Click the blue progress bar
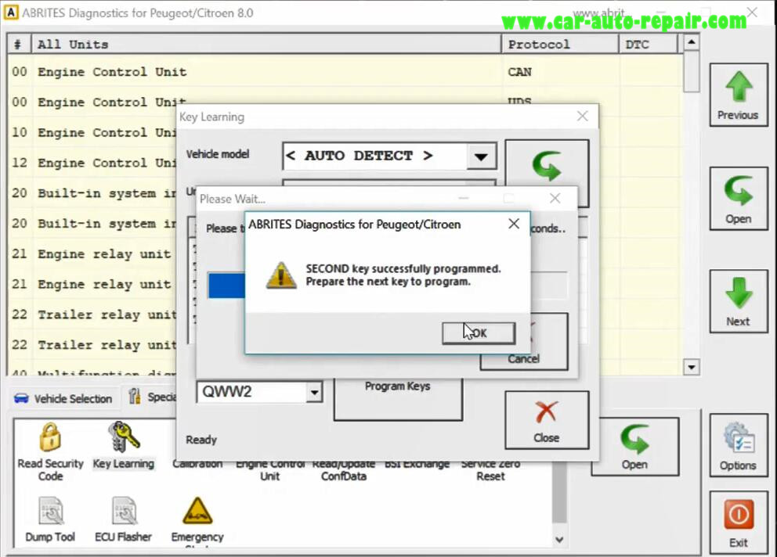 click(226, 286)
